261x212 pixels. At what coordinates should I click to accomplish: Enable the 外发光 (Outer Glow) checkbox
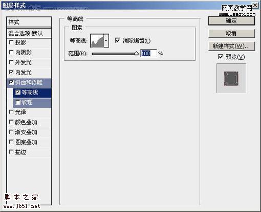(x=11, y=62)
